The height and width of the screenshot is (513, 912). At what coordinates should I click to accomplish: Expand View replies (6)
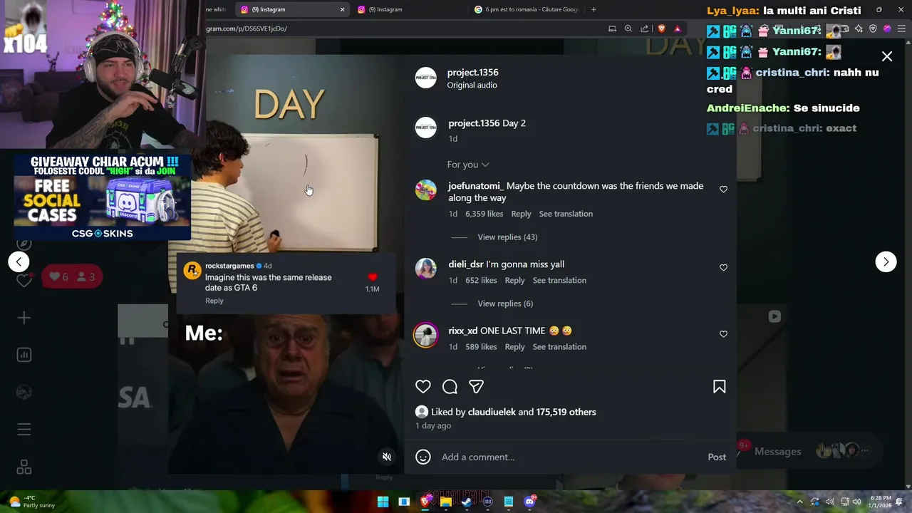click(505, 304)
